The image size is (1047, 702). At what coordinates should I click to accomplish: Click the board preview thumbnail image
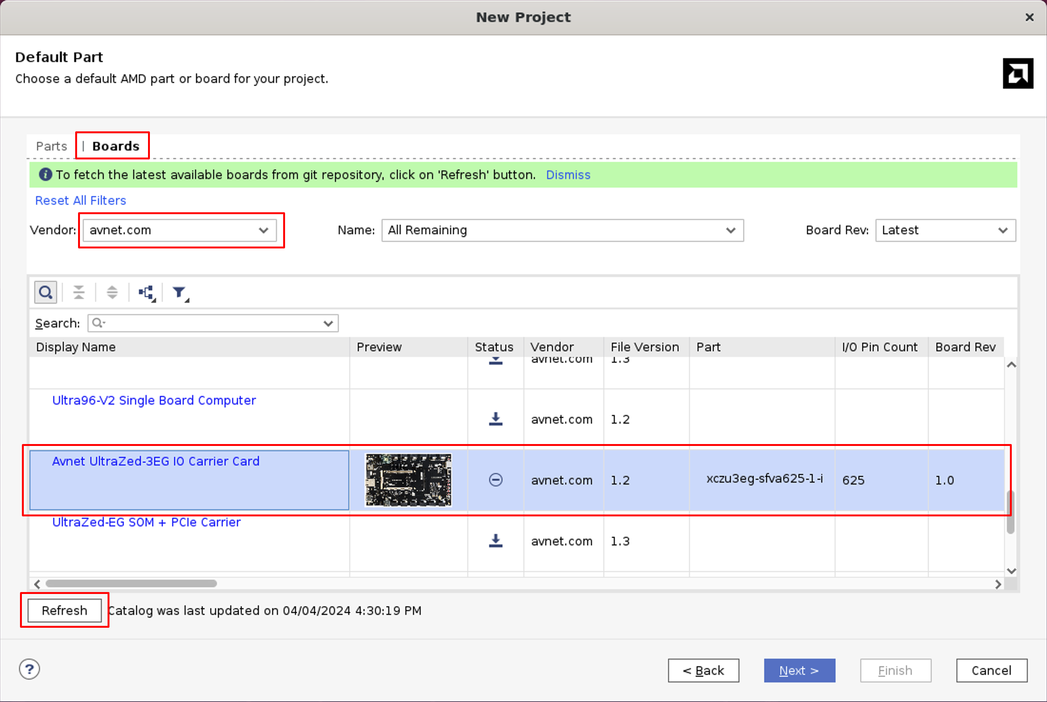pos(408,480)
